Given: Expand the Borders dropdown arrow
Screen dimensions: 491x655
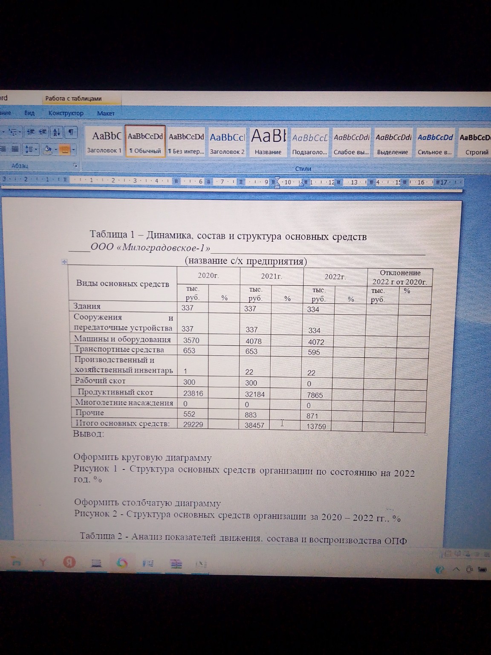Looking at the screenshot, I should coord(74,150).
